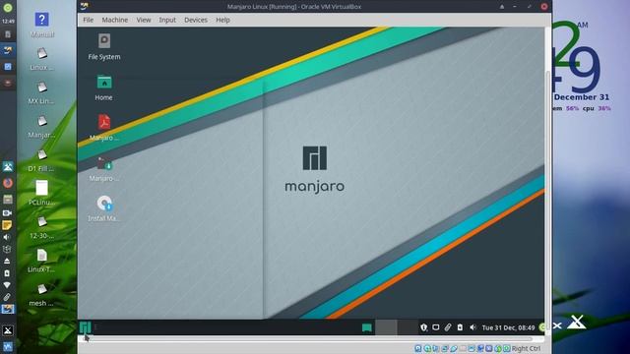Click the camera recorder icon in host side panel

pos(7,213)
